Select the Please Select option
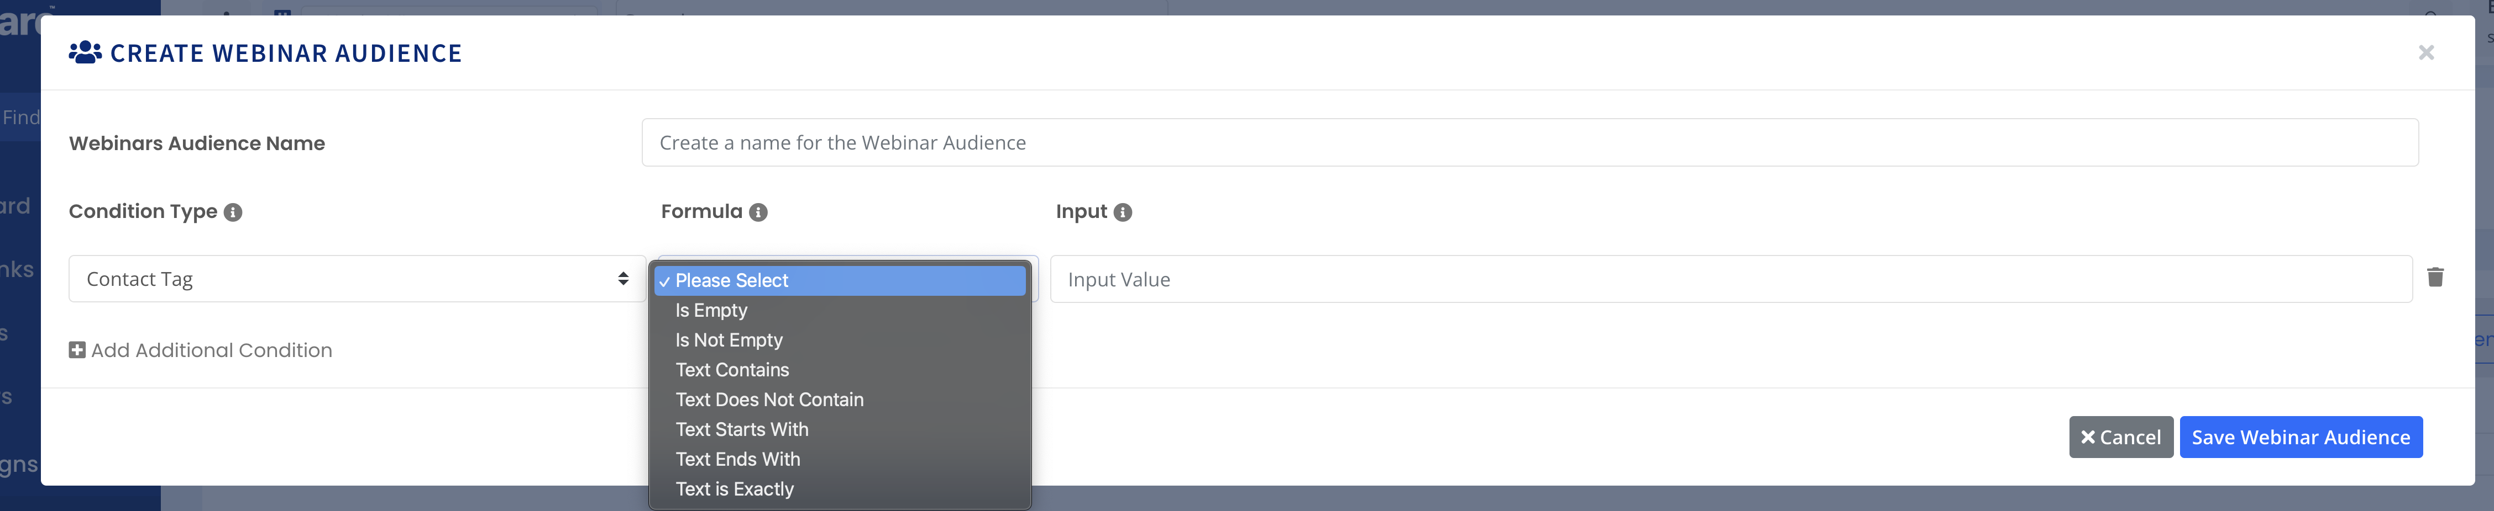The width and height of the screenshot is (2494, 511). (840, 280)
